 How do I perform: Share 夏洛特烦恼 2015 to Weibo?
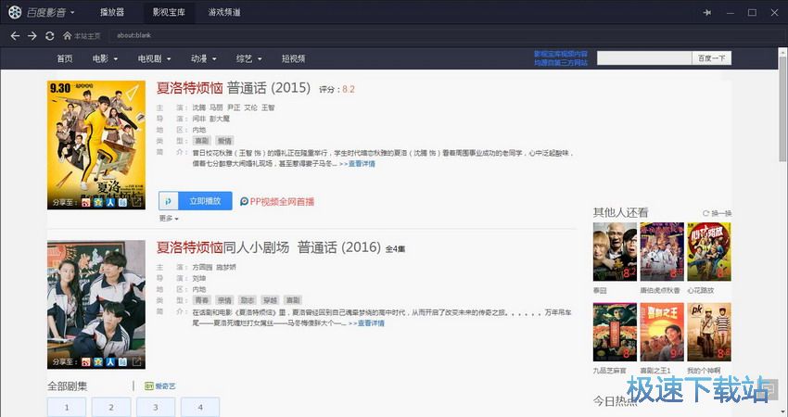[86, 202]
